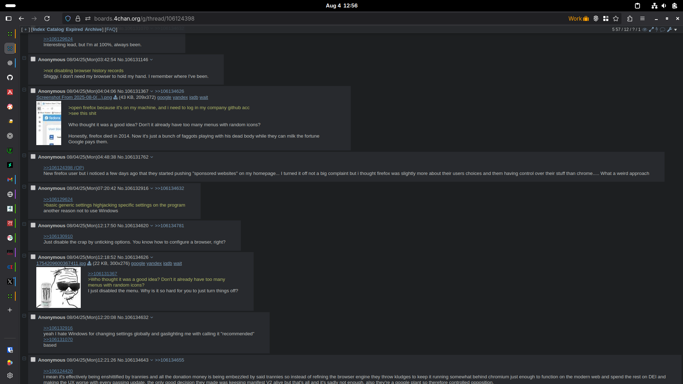Mark checkbox for post No.106134620
Screen dimensions: 683x384
coord(33,225)
